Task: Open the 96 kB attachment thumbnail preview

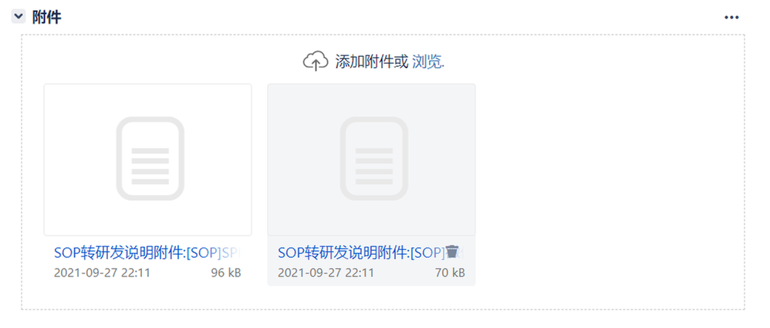Action: pyautogui.click(x=148, y=160)
